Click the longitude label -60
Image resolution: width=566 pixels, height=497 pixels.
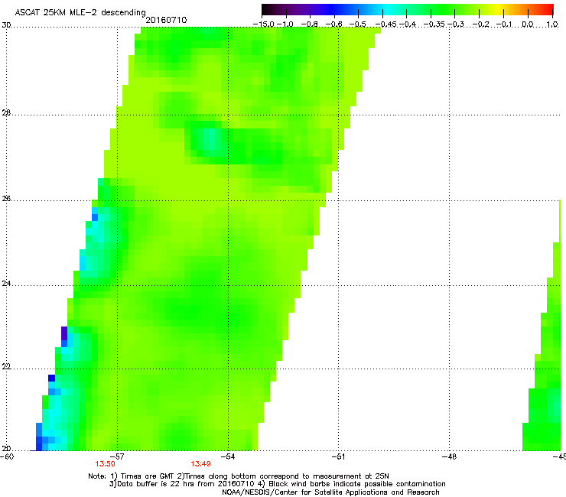pyautogui.click(x=7, y=456)
